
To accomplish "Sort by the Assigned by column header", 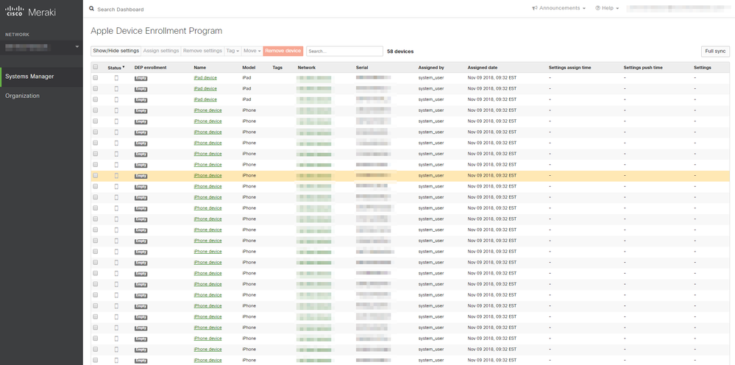I will (431, 68).
